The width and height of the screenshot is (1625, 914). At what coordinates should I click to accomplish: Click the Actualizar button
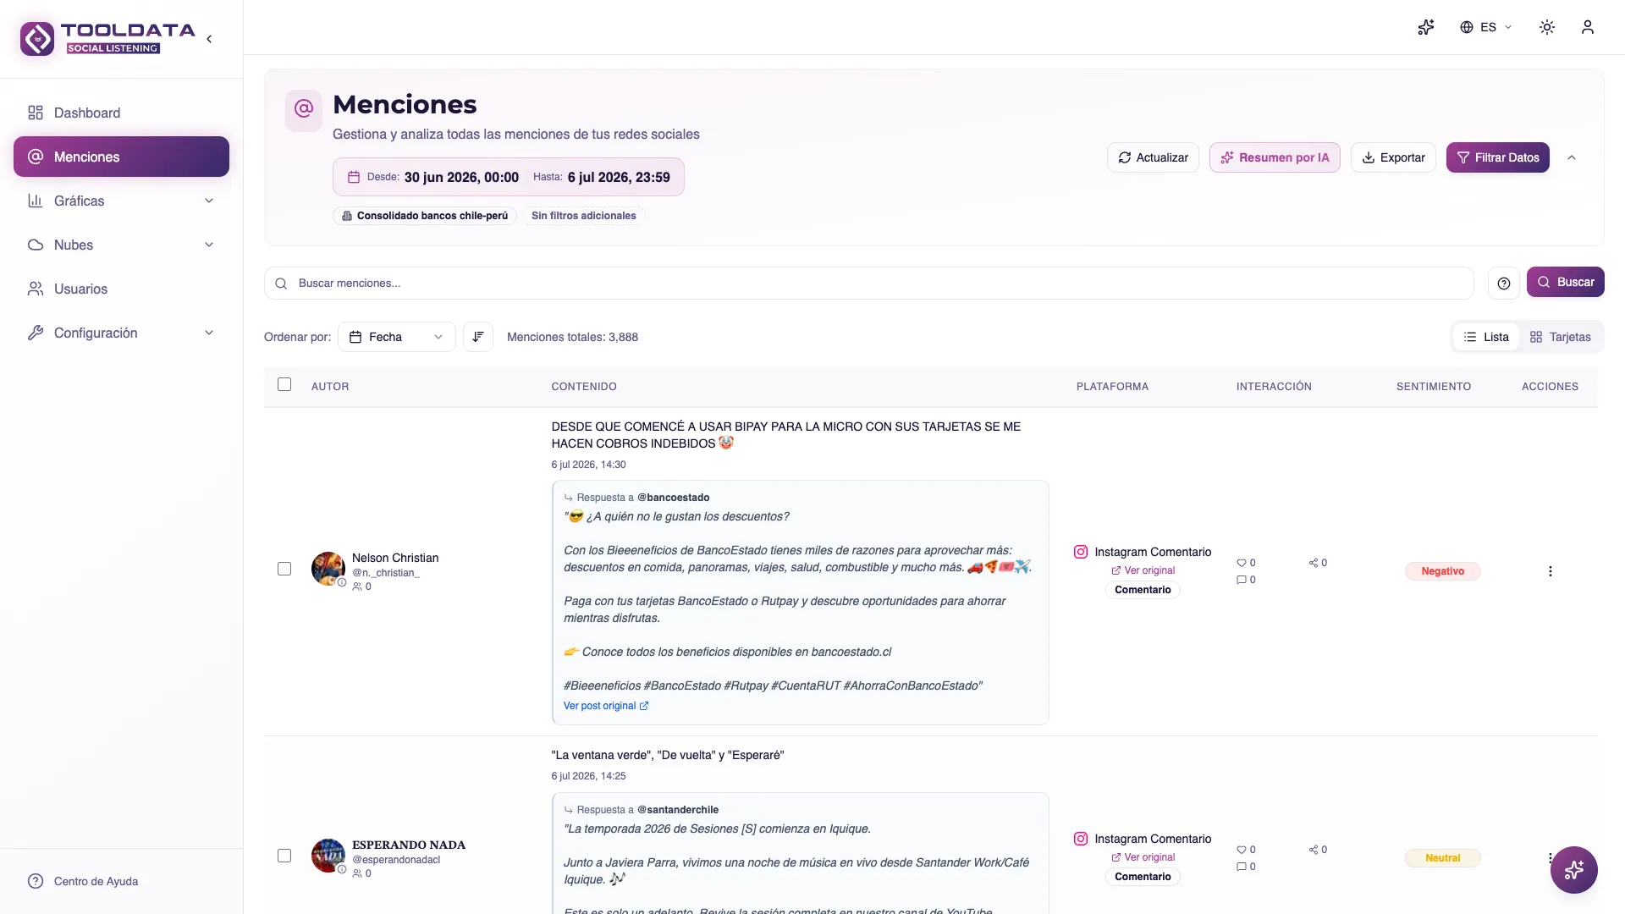tap(1153, 157)
